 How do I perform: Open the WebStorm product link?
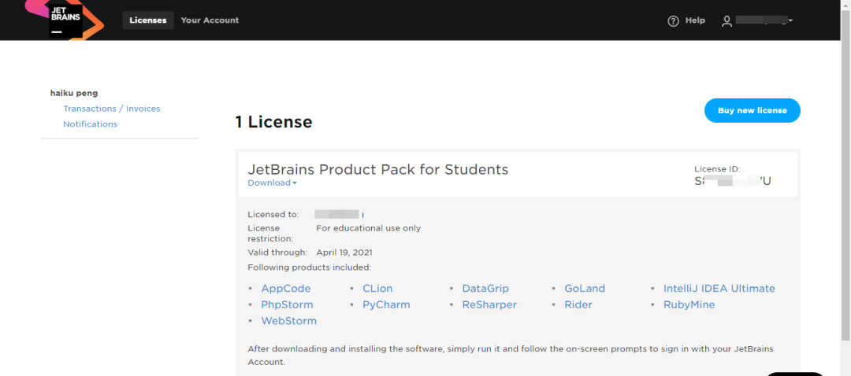pos(288,321)
